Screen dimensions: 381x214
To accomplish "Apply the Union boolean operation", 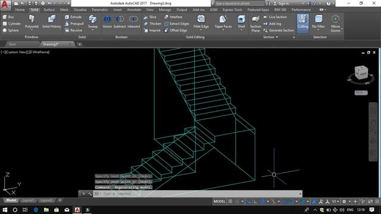I will 107,22.
